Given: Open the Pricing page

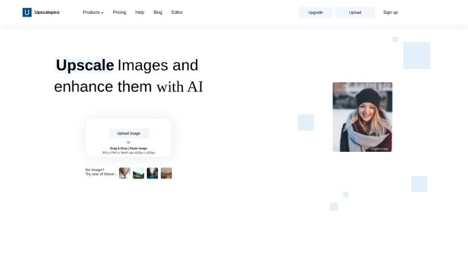Looking at the screenshot, I should pos(119,12).
